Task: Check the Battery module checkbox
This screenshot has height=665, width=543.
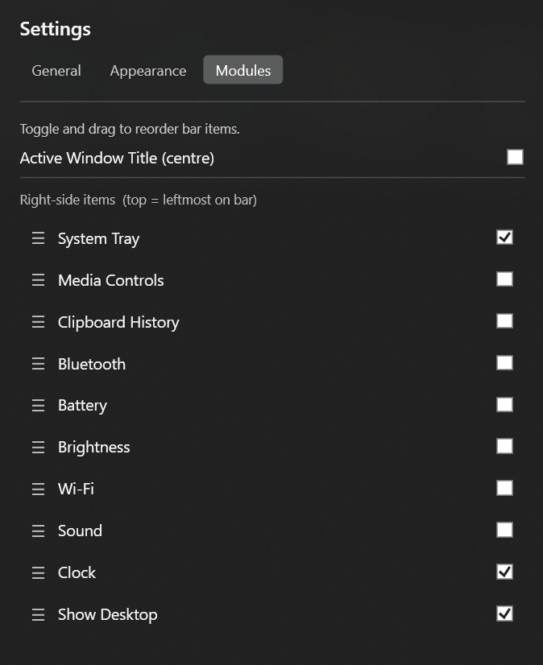Action: point(504,405)
